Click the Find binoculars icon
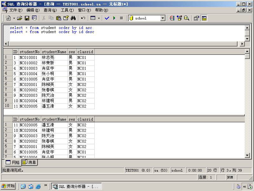 tap(73, 18)
